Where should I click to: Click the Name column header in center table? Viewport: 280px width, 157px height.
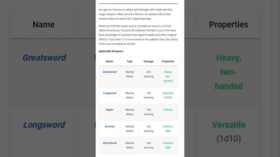tap(109, 61)
